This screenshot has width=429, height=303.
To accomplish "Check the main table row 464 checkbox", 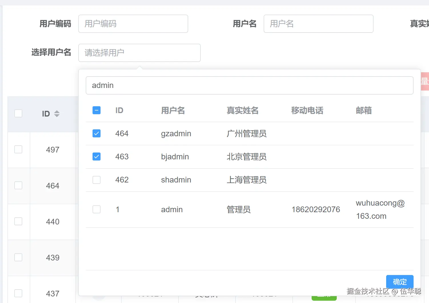I will click(18, 185).
